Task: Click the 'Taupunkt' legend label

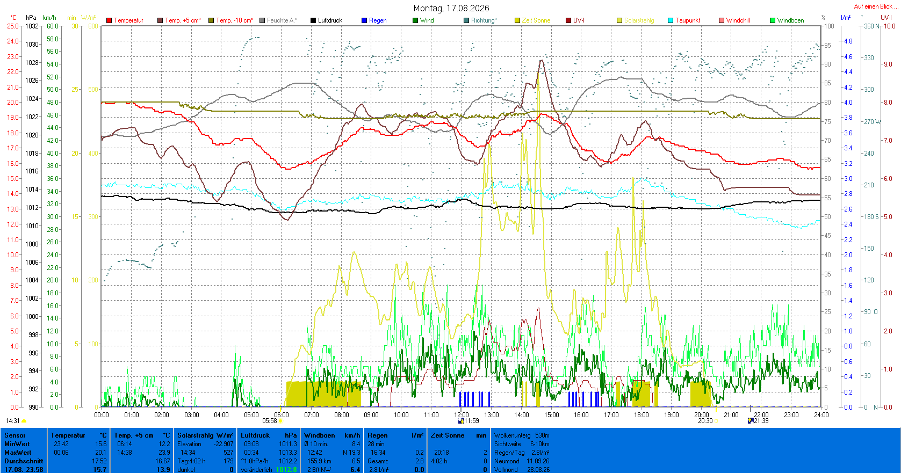Action: pyautogui.click(x=688, y=20)
